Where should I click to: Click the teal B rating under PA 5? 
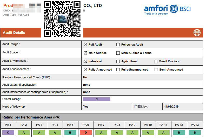(x=70, y=133)
